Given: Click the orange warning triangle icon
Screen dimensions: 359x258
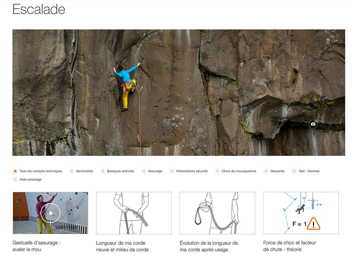Looking at the screenshot, I should [x=314, y=224].
